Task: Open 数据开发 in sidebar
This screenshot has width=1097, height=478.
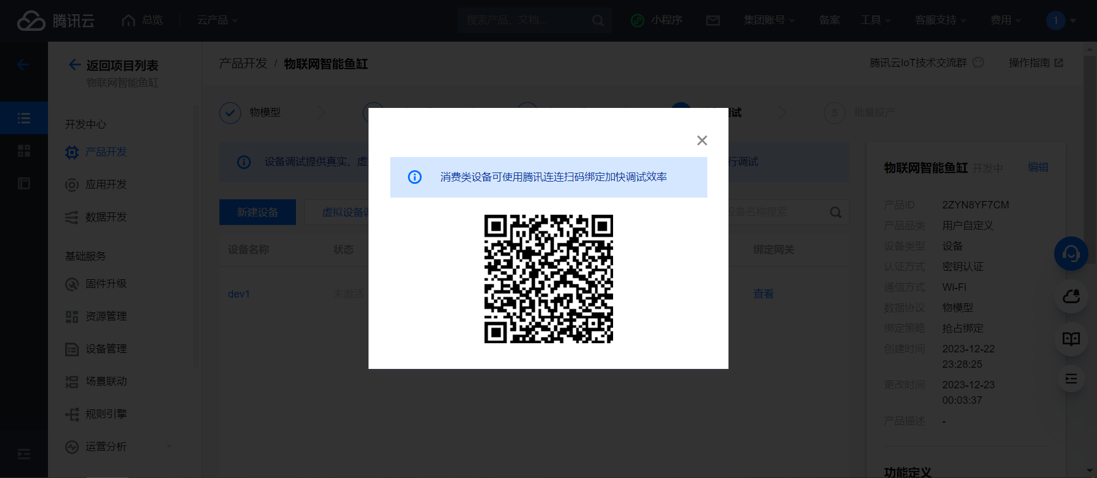Action: click(x=106, y=217)
